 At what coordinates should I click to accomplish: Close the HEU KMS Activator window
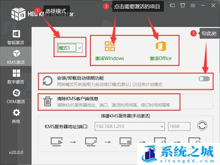[213, 5]
